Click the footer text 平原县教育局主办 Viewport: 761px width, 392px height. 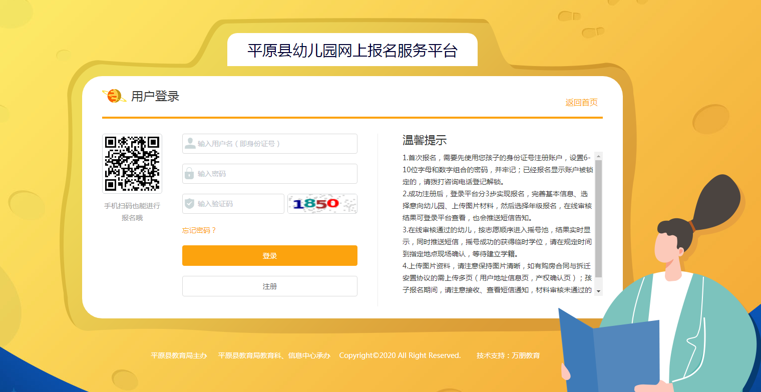pyautogui.click(x=179, y=355)
